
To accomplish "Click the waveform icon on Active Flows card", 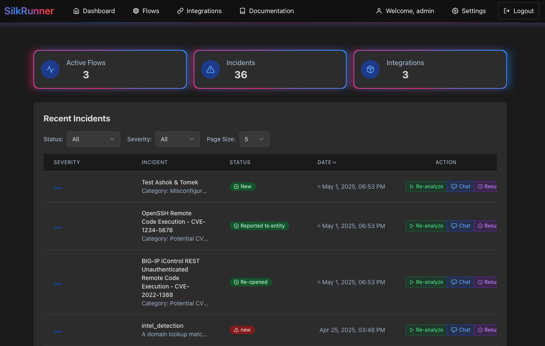I will [50, 69].
